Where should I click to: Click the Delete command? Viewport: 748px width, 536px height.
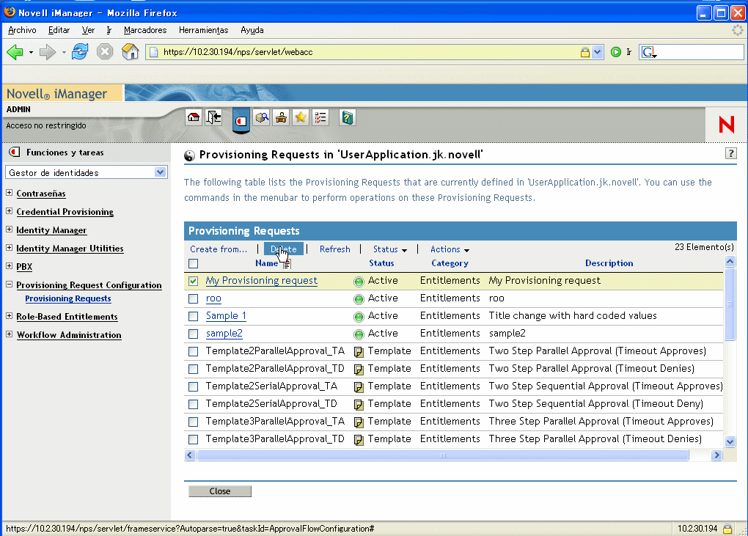283,249
